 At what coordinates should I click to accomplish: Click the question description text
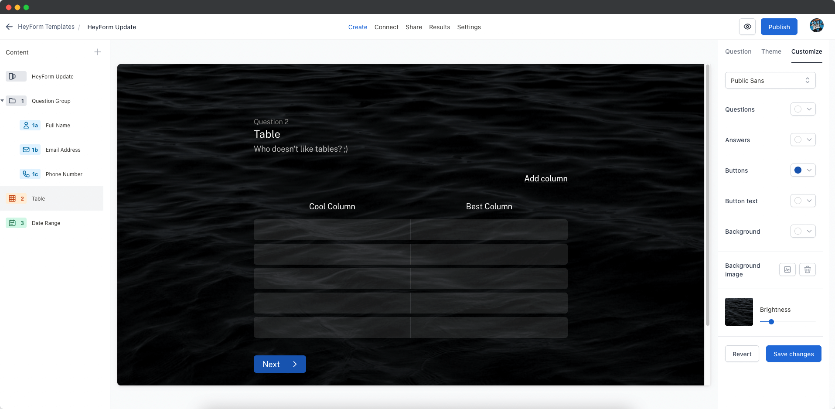(x=301, y=149)
